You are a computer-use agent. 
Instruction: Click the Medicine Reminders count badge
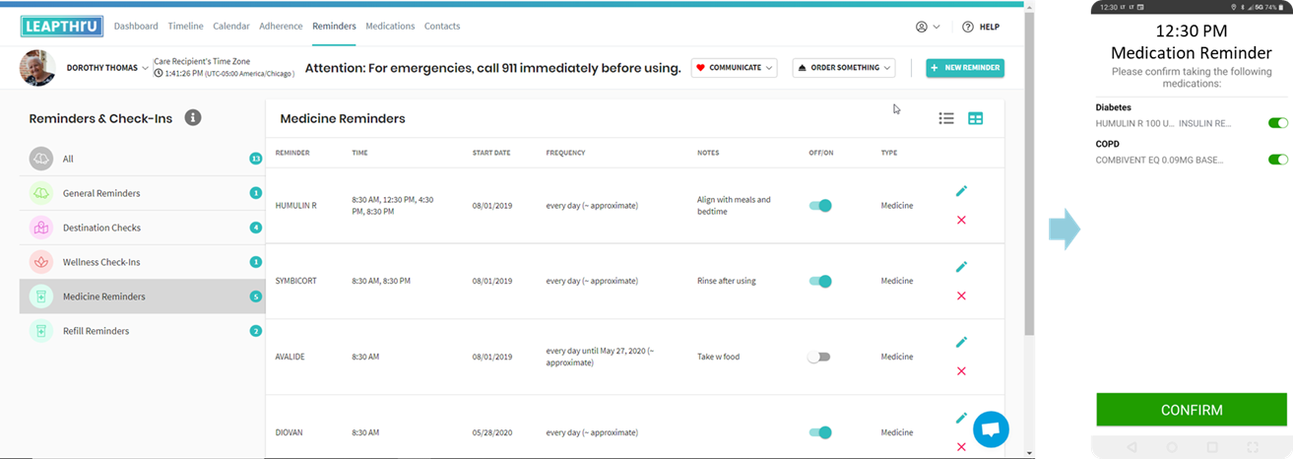[x=256, y=296]
